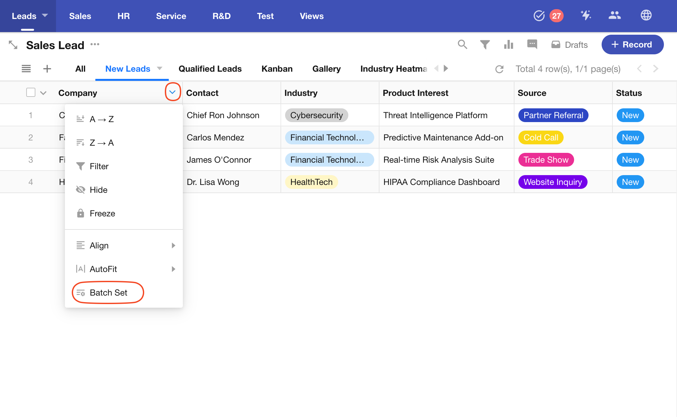Viewport: 677px width, 417px height.
Task: Choose Hide in the column menu
Action: 98,190
